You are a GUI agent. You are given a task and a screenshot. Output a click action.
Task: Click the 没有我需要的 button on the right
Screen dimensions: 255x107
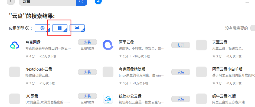[253, 28]
